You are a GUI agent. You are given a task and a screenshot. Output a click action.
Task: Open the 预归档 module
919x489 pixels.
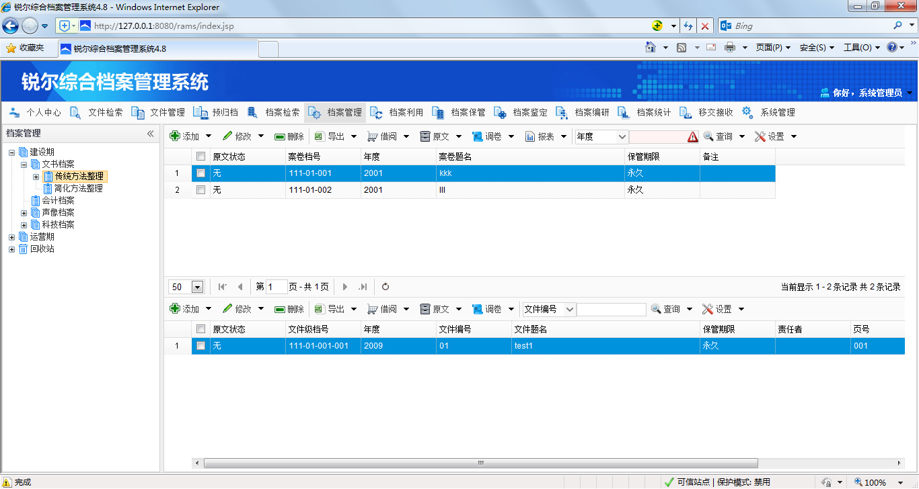pyautogui.click(x=217, y=113)
